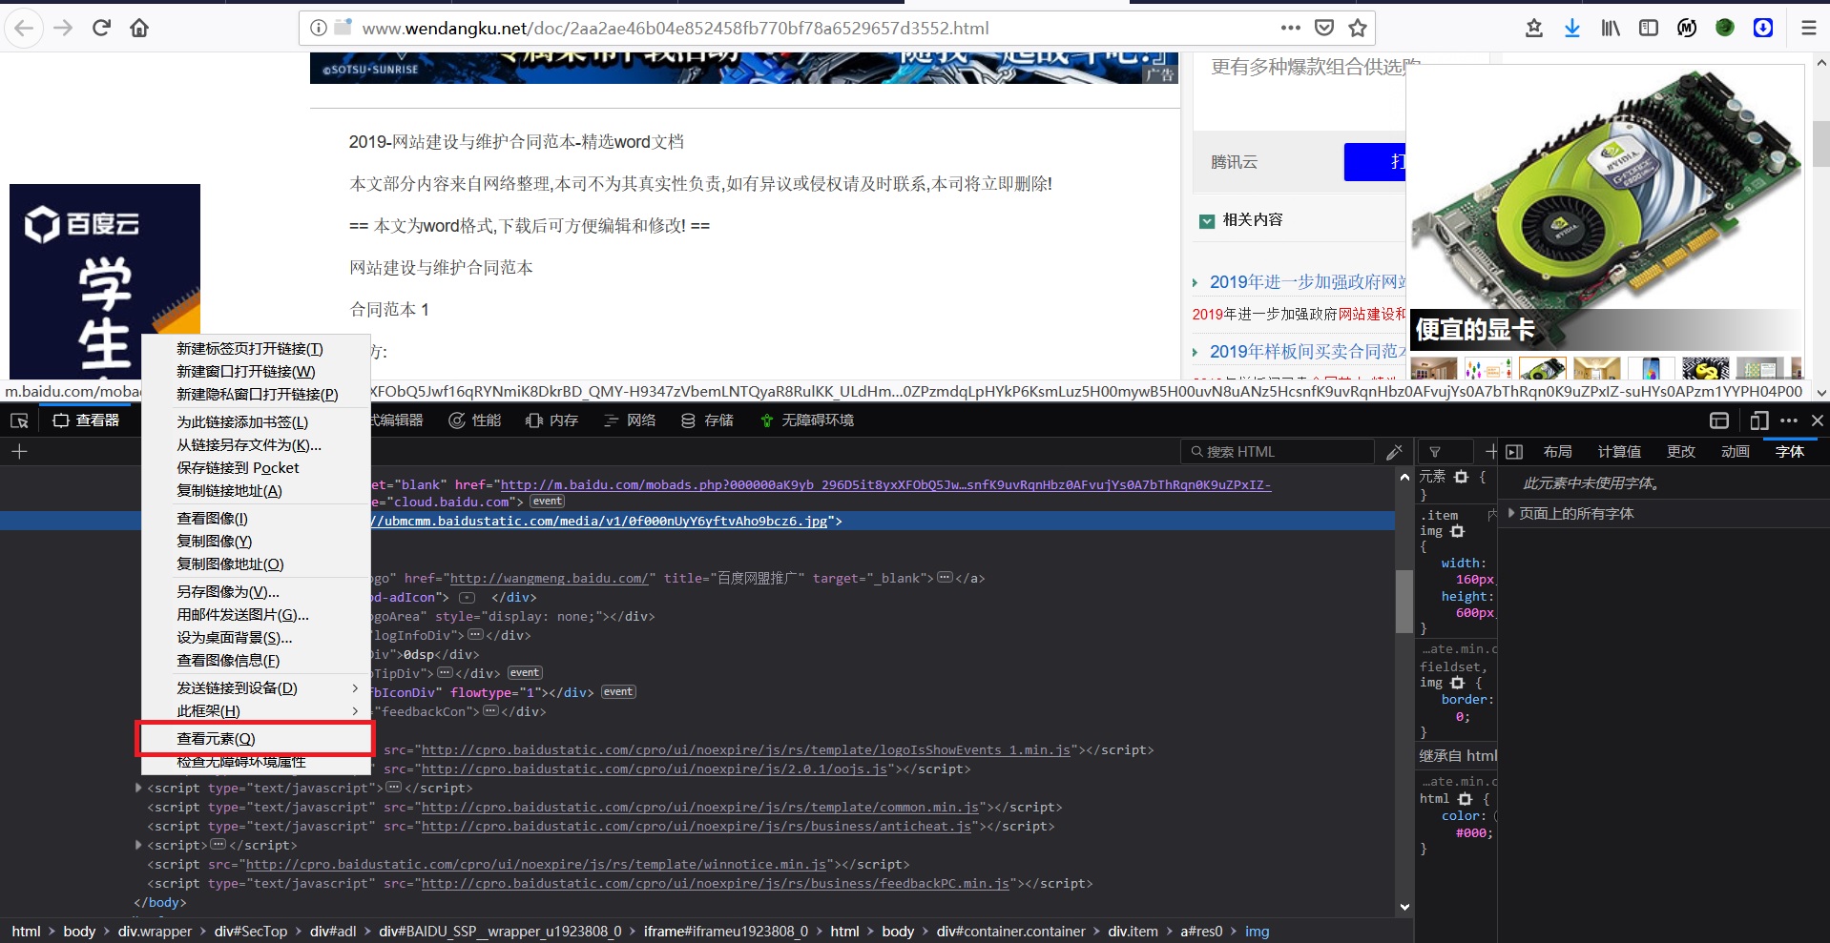Image resolution: width=1830 pixels, height=943 pixels.
Task: Select 复制链接地址 from context menu
Action: coord(256,491)
